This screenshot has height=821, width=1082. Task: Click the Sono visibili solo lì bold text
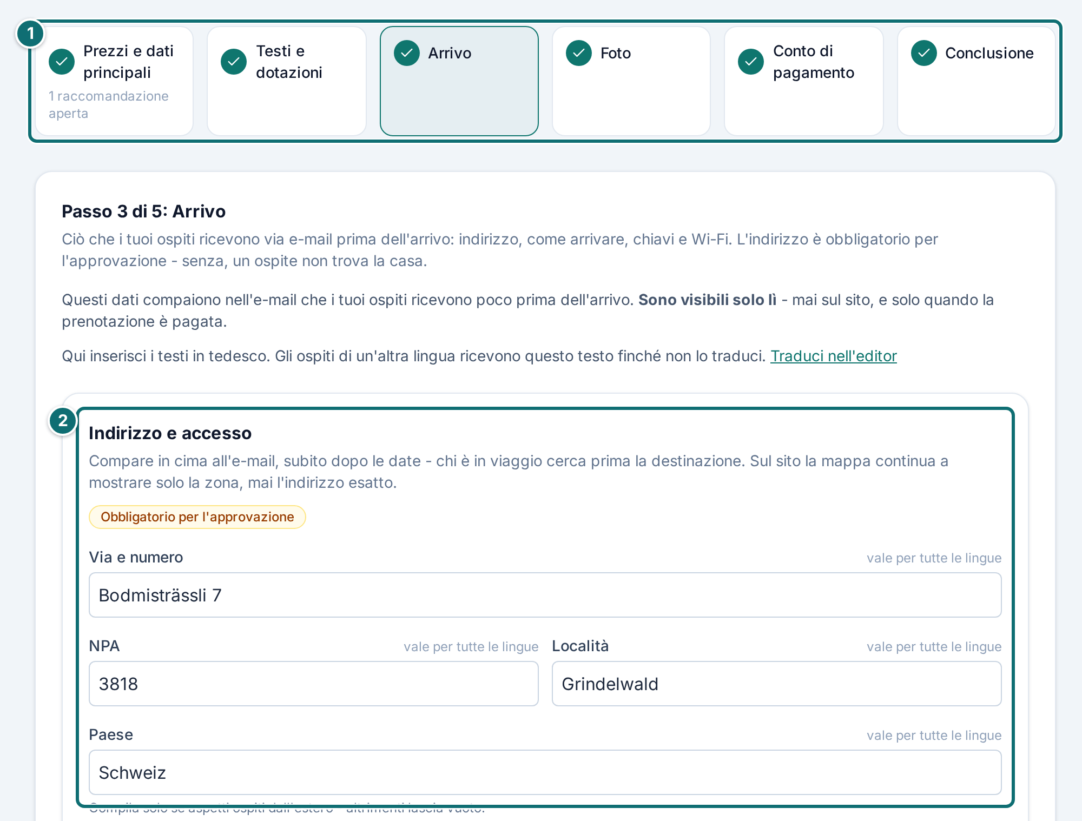[708, 300]
